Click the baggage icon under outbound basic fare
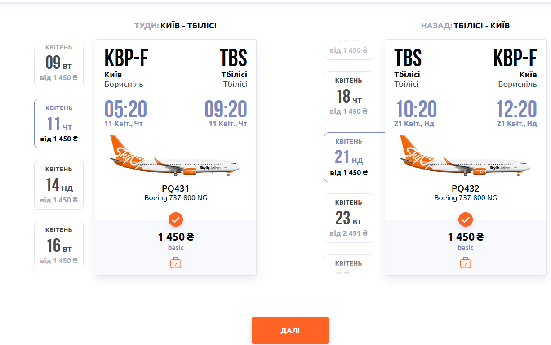This screenshot has width=551, height=345. 176,263
